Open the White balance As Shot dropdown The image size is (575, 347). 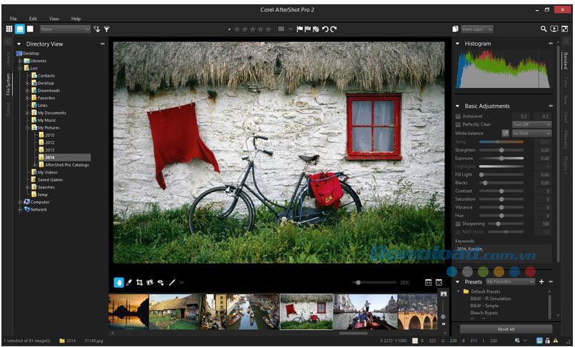click(531, 134)
